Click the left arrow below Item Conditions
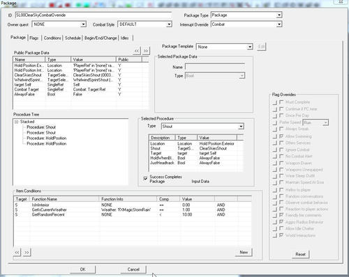 (x=17, y=252)
